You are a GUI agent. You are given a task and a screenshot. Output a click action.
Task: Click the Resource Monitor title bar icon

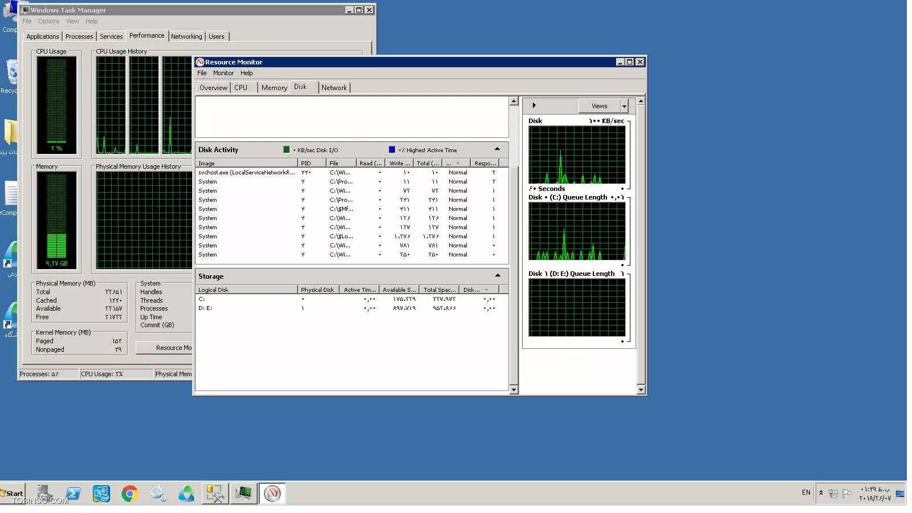(x=200, y=62)
